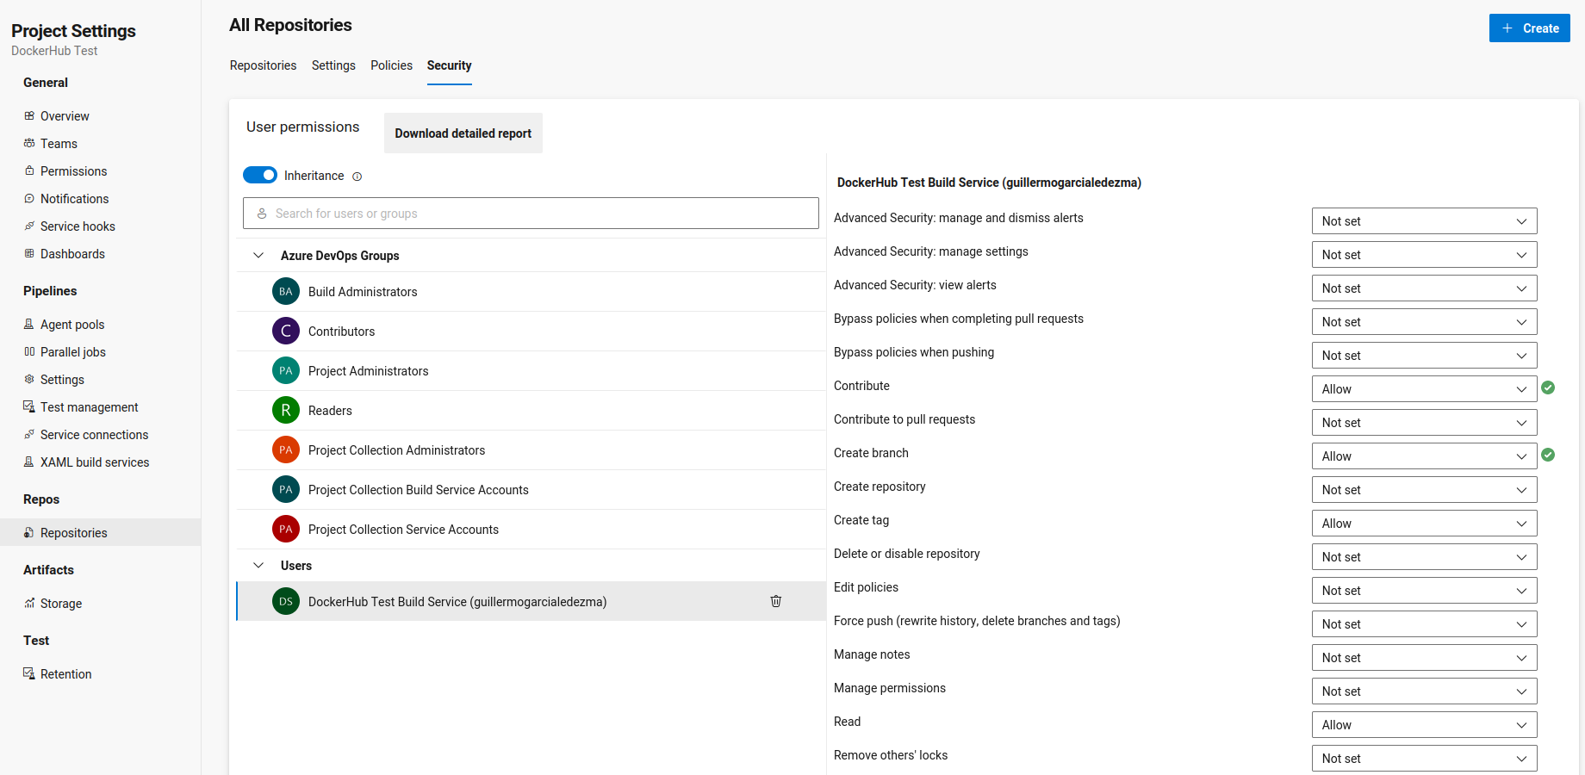Screen dimensions: 1585x775
Task: Open the Create tag permission dropdown
Action: click(x=1424, y=524)
